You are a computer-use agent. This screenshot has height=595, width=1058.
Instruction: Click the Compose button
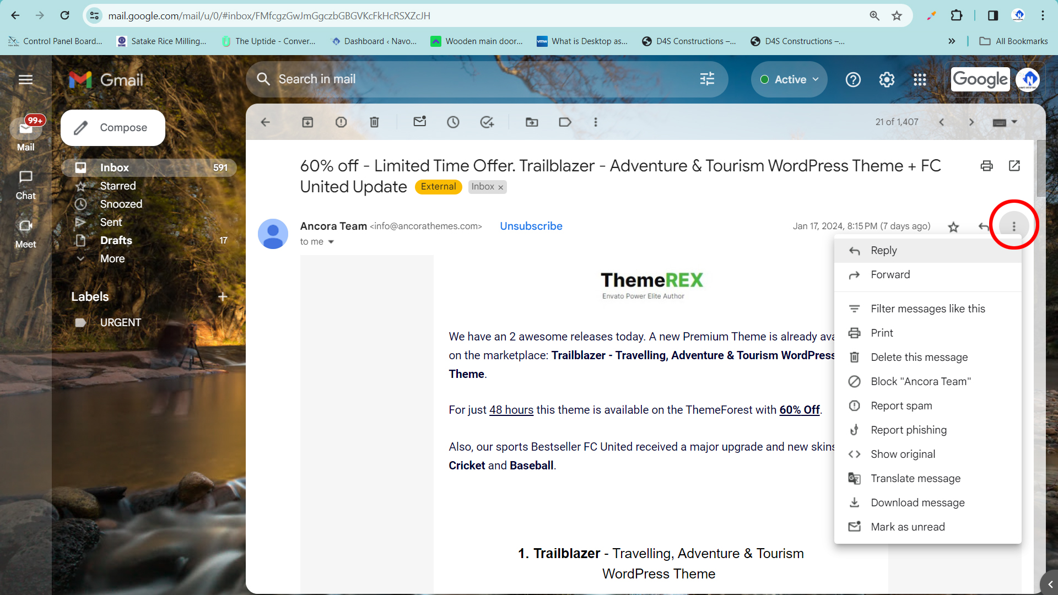pos(113,128)
